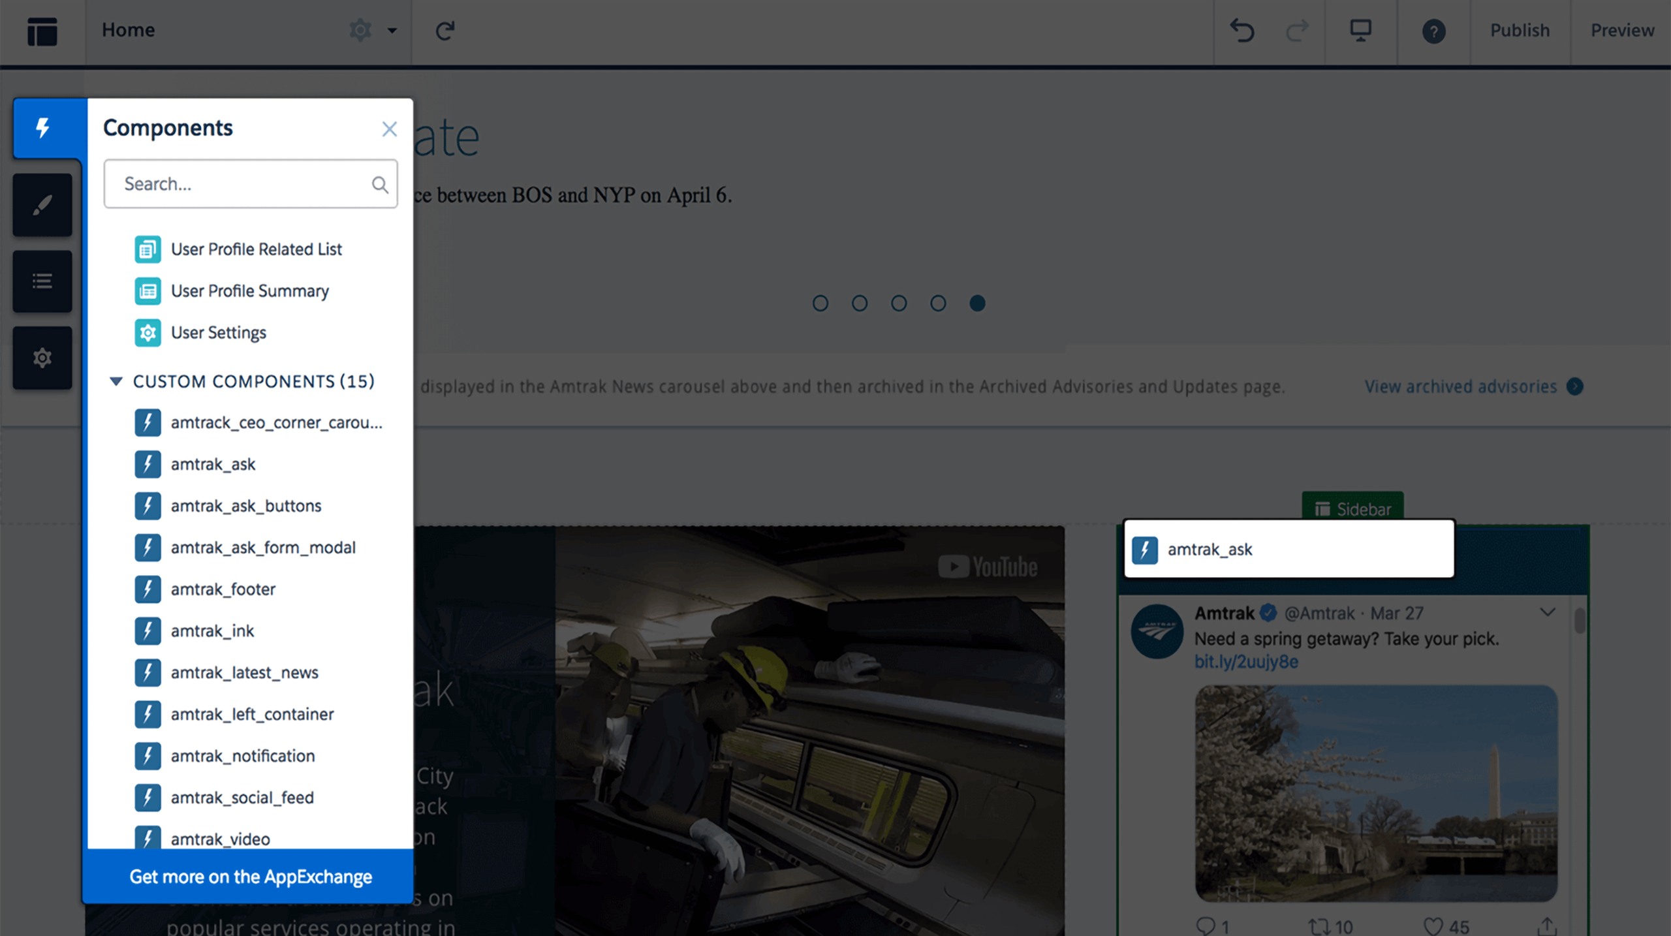This screenshot has width=1671, height=936.
Task: Collapse the Custom Components section
Action: point(116,381)
